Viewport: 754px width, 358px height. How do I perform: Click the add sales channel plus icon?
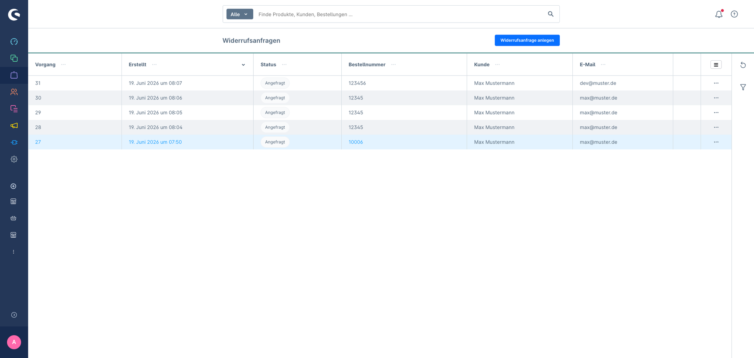(x=14, y=186)
